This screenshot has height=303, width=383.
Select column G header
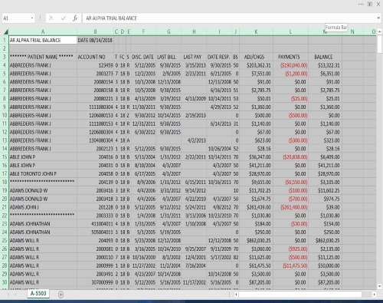[169, 31]
